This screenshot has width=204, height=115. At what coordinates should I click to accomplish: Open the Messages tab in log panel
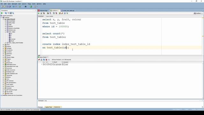(x=40, y=107)
